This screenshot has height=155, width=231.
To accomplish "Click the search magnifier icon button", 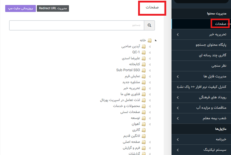I will tap(150, 26).
